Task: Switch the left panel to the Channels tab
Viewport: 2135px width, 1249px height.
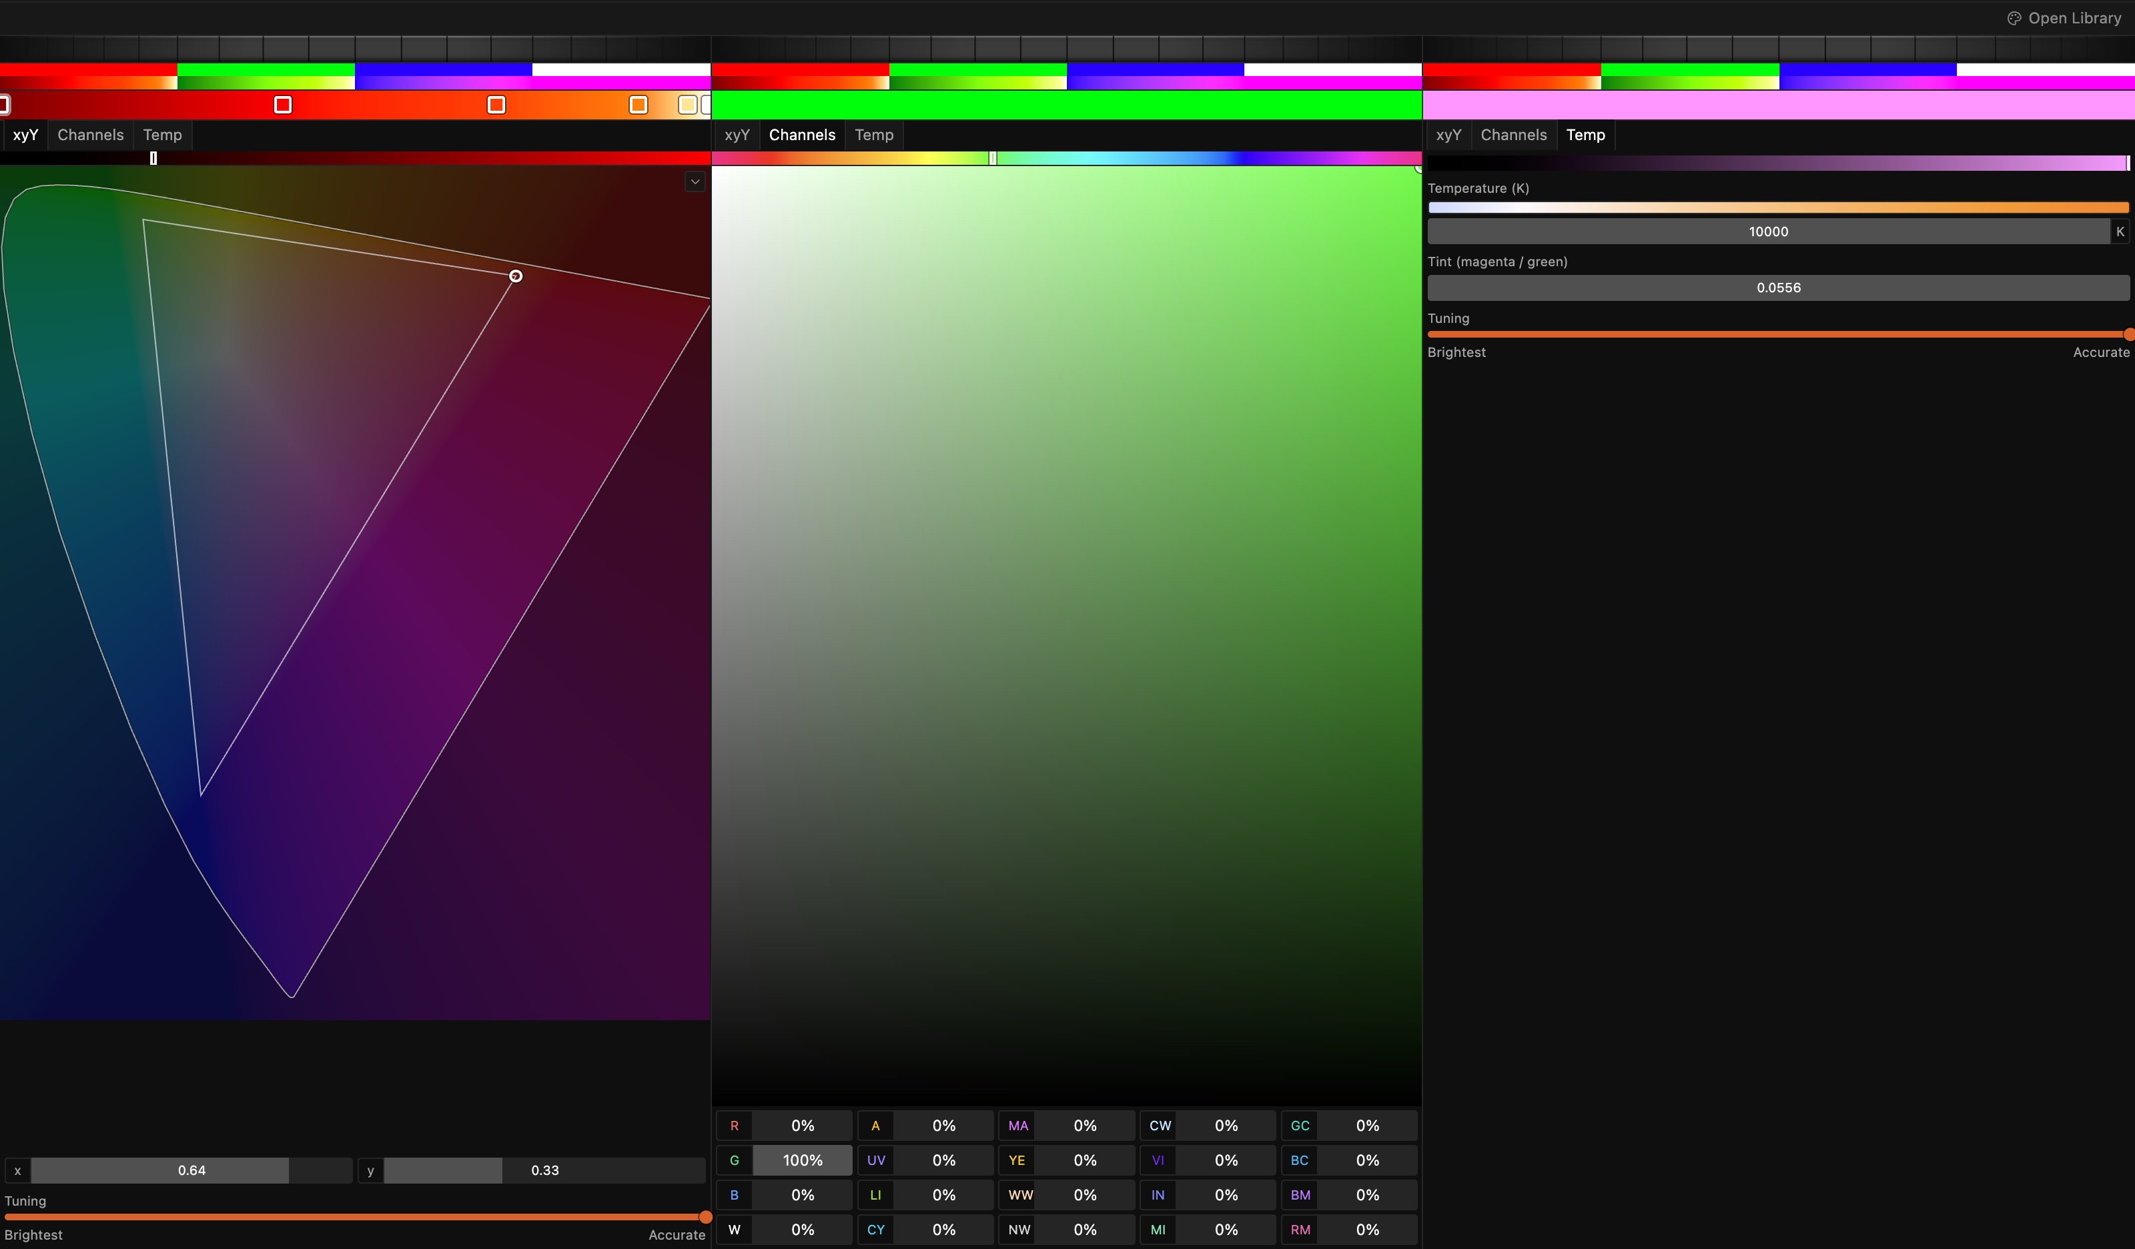Action: pyautogui.click(x=91, y=135)
